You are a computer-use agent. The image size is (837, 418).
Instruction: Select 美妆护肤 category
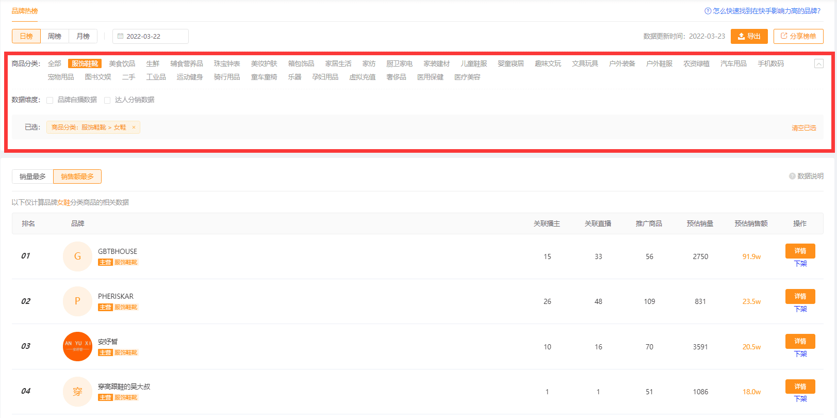pos(264,63)
